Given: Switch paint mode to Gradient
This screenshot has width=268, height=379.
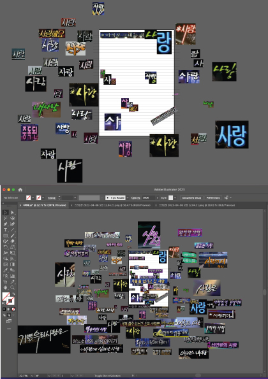Looking at the screenshot, I should coord(9,309).
